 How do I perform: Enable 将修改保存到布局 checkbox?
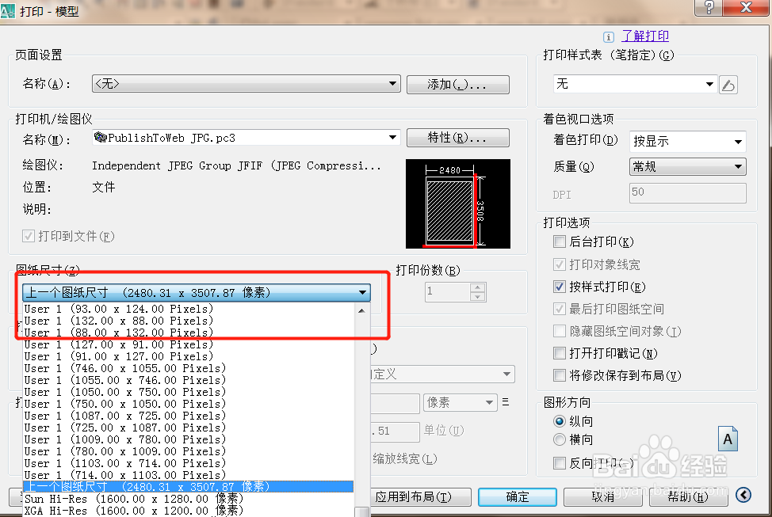point(560,375)
